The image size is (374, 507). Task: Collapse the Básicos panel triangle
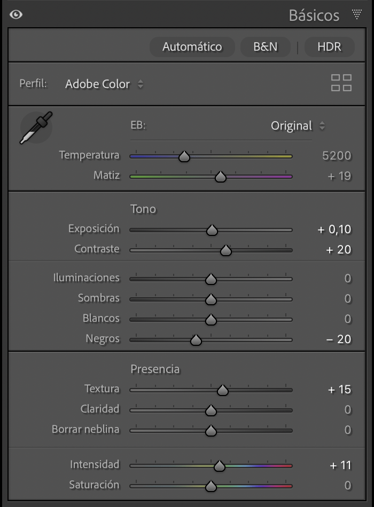[x=357, y=14]
